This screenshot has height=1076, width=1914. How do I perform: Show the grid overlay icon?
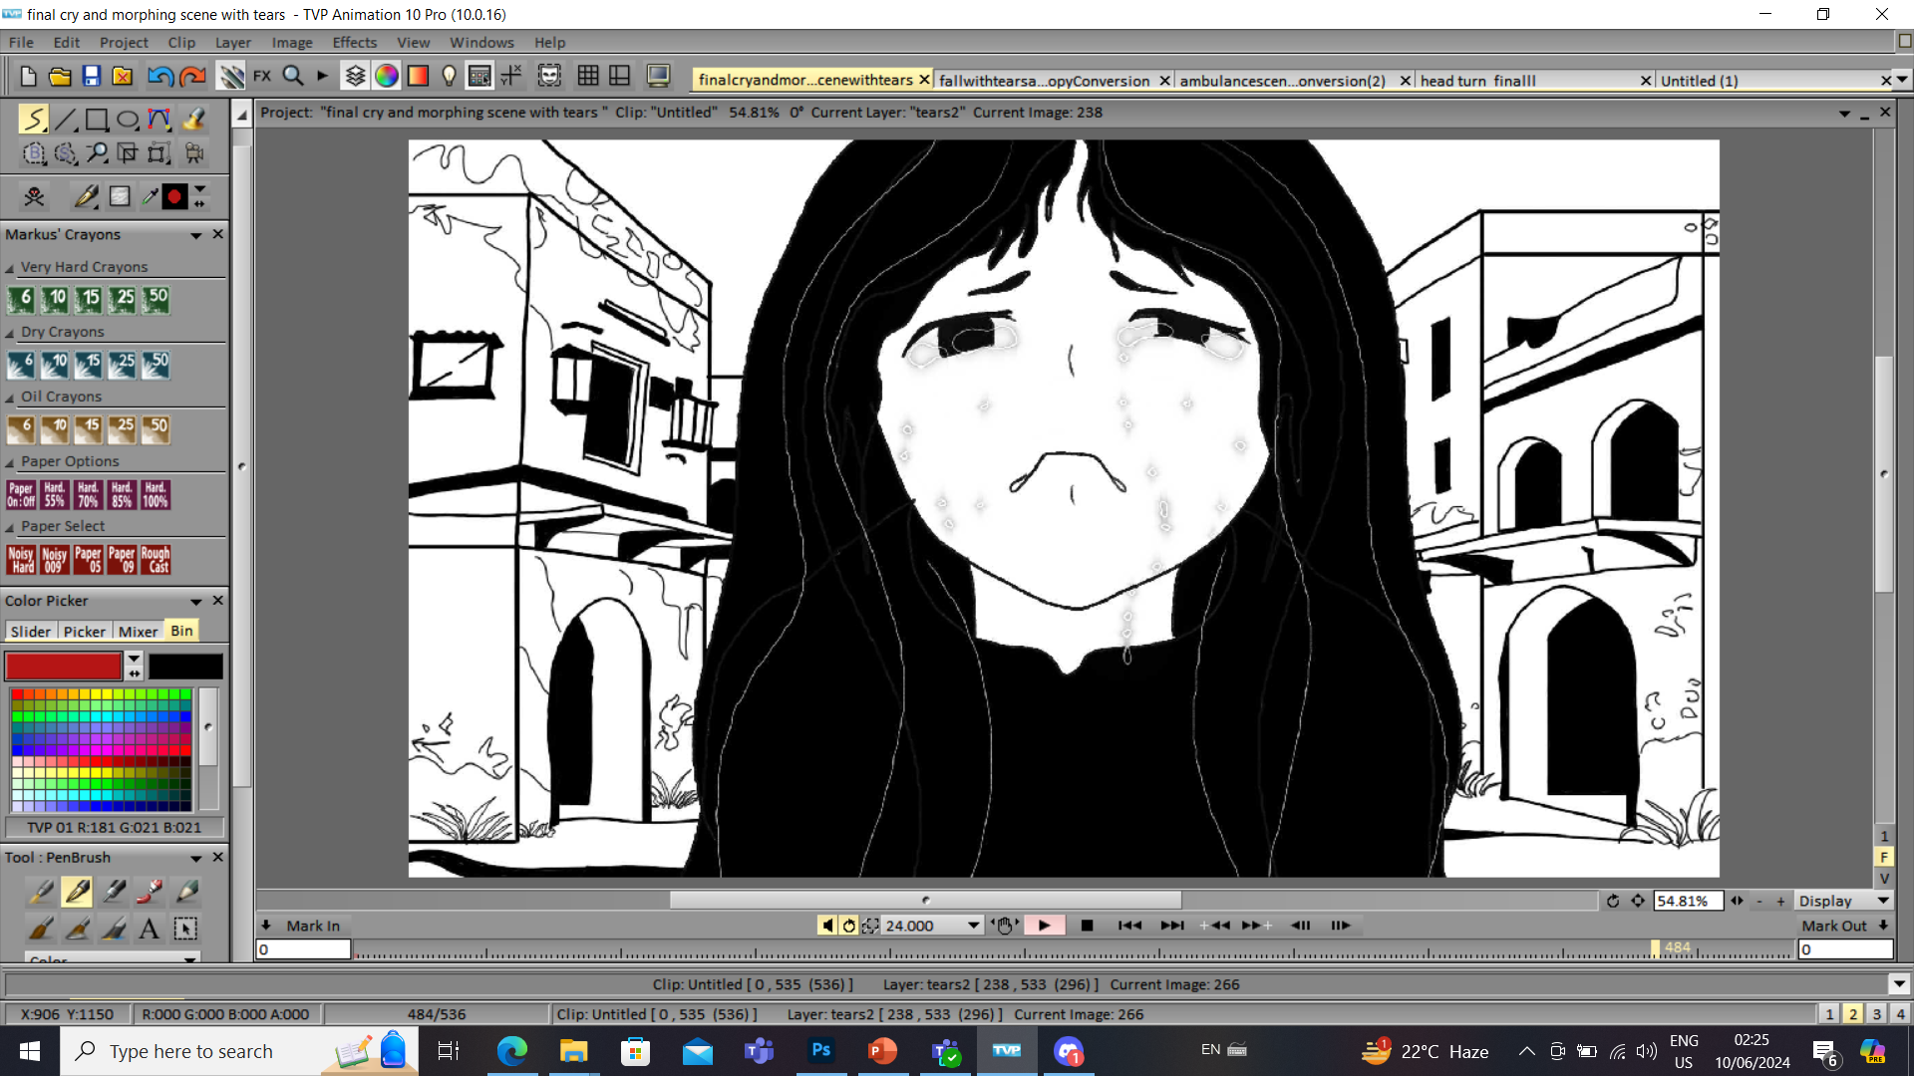pos(588,76)
